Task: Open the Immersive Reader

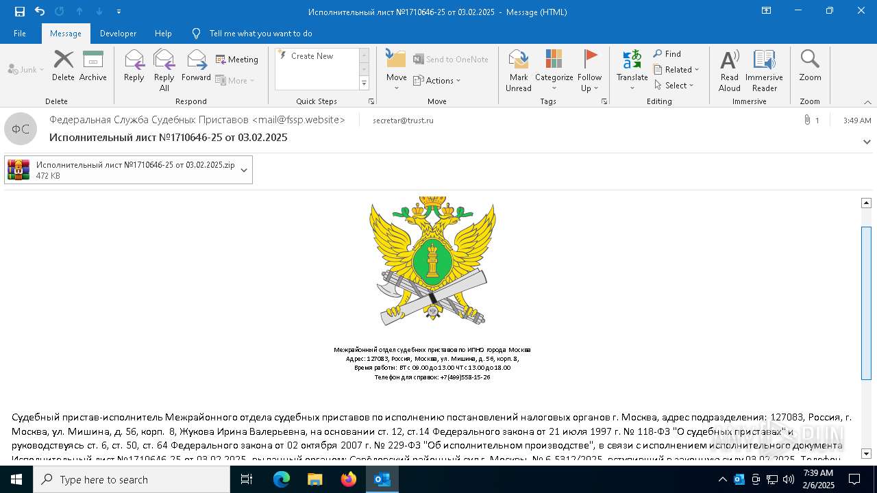Action: (765, 71)
